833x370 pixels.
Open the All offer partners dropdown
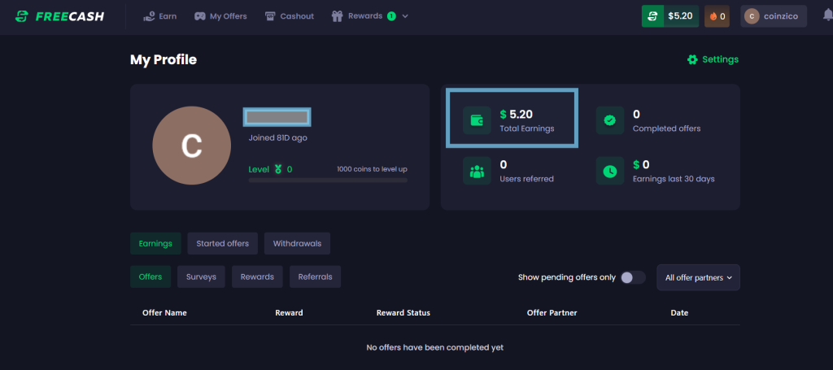[698, 277]
